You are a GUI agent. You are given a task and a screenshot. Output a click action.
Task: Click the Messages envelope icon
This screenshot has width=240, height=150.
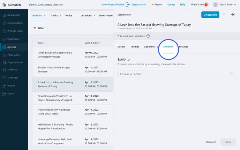[4, 77]
